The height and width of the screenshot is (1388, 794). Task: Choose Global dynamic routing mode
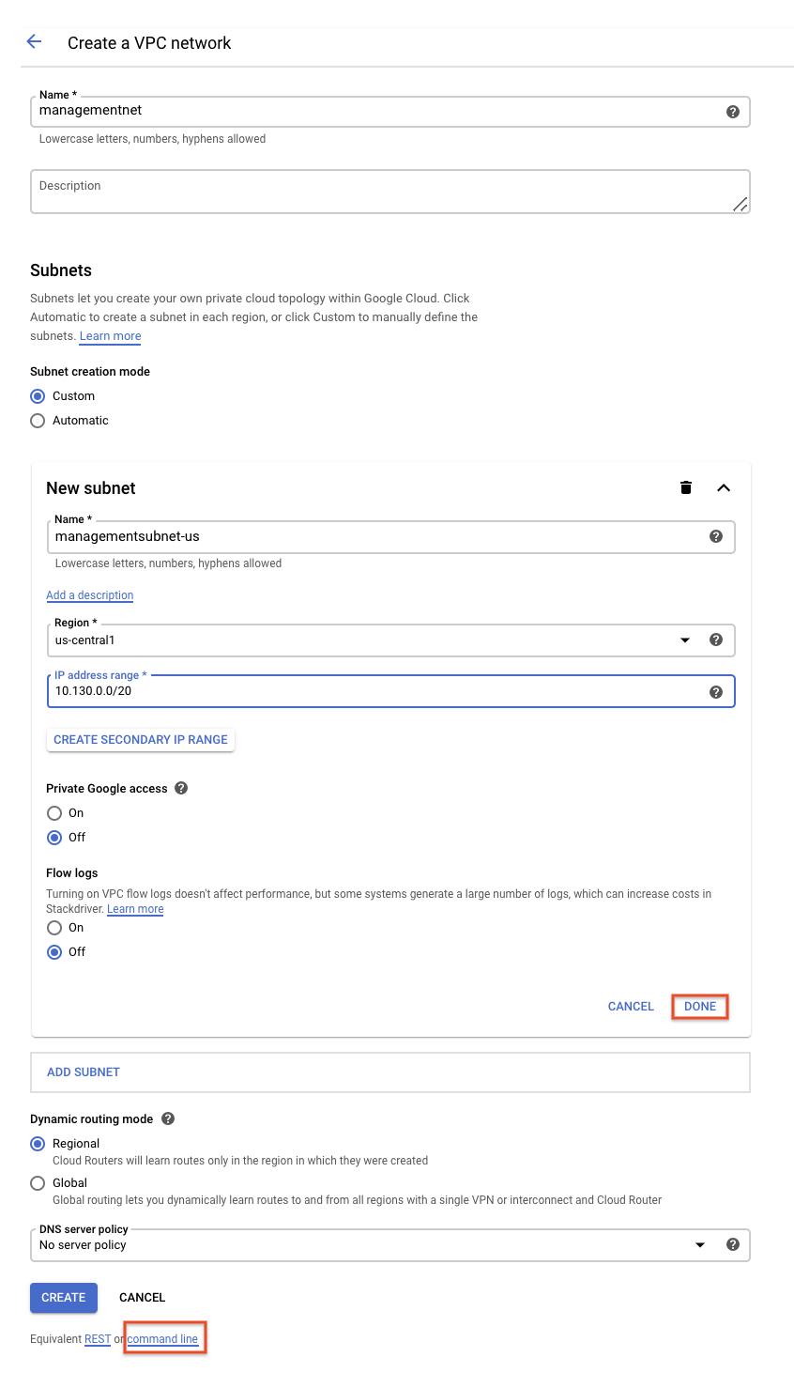pyautogui.click(x=38, y=1183)
